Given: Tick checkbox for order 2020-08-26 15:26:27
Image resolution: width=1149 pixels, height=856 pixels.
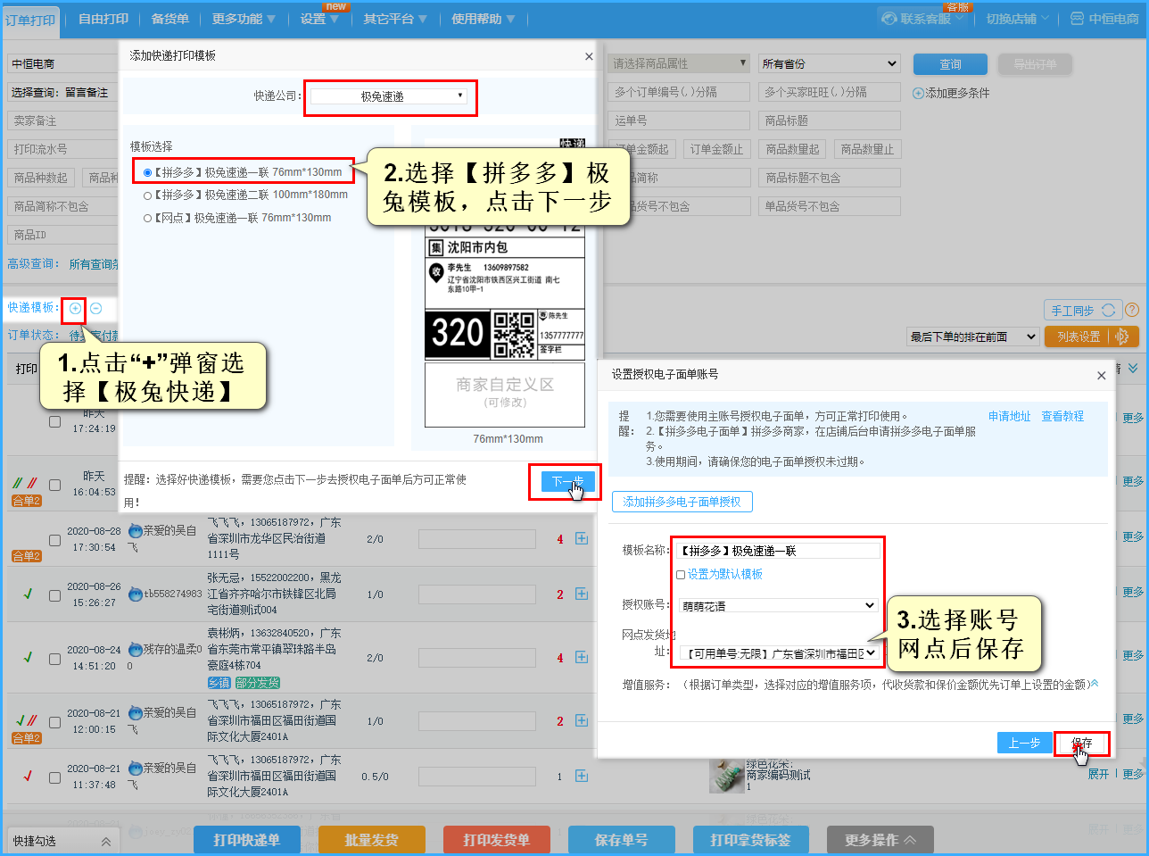Looking at the screenshot, I should coord(54,595).
